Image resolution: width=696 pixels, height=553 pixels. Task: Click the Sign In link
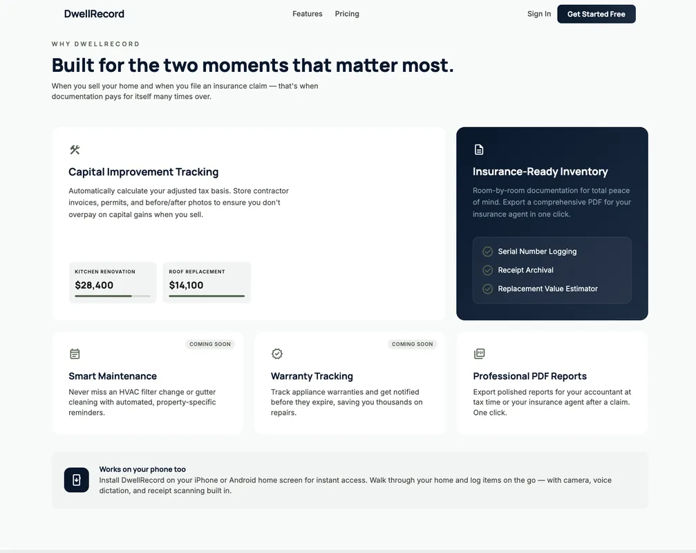(539, 14)
